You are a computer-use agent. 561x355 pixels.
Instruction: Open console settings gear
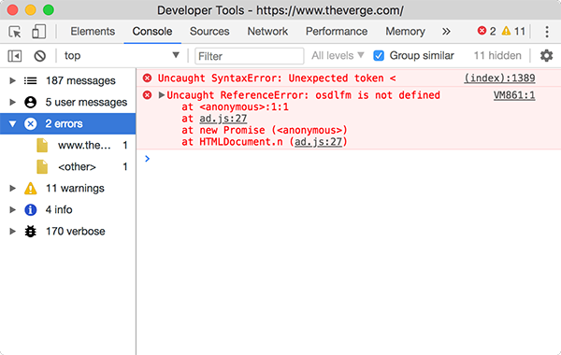tap(546, 56)
